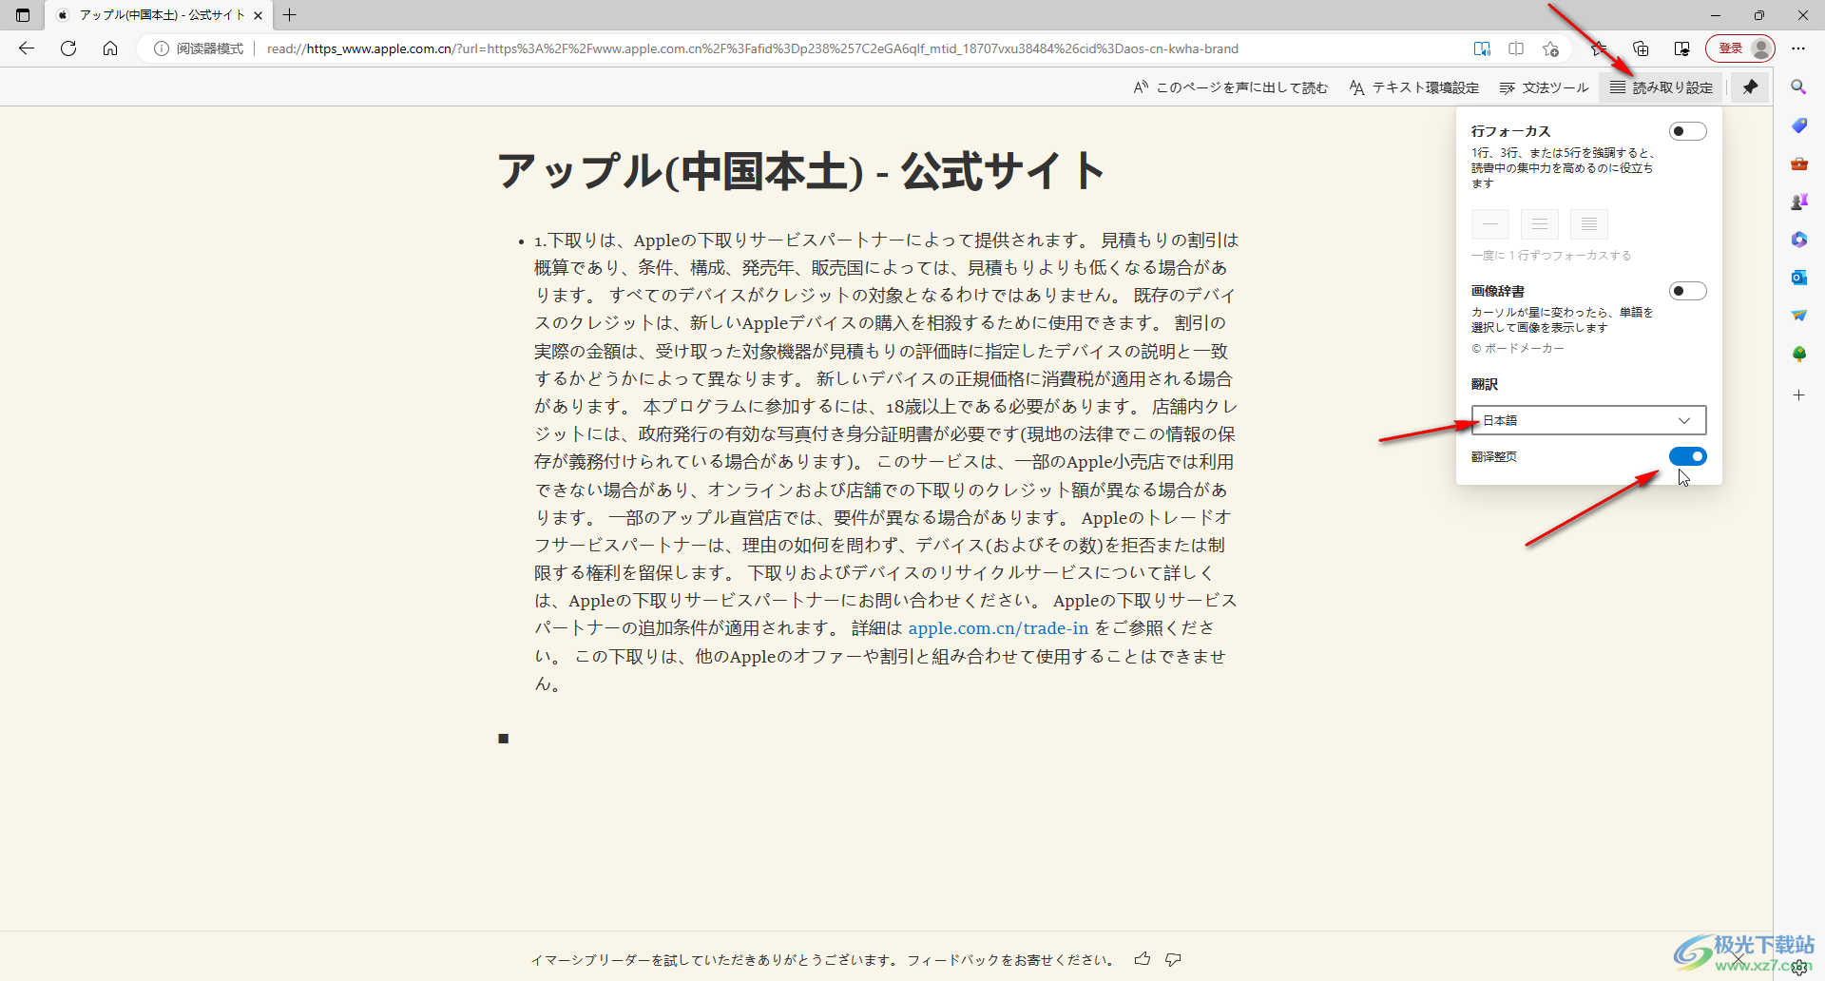Select five-line focus option
1825x981 pixels.
1588,224
